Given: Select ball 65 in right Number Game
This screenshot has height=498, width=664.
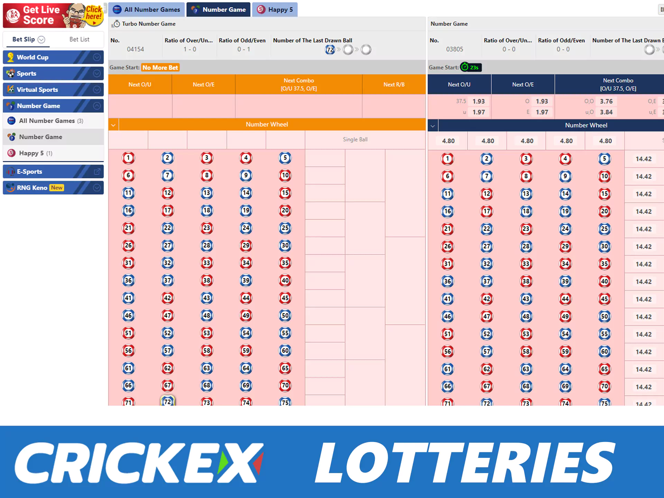Looking at the screenshot, I should pyautogui.click(x=605, y=369).
